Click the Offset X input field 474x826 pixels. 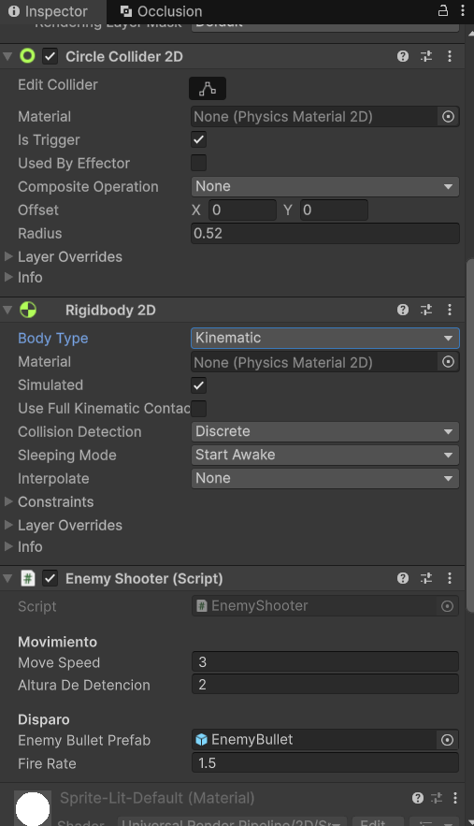pyautogui.click(x=242, y=210)
